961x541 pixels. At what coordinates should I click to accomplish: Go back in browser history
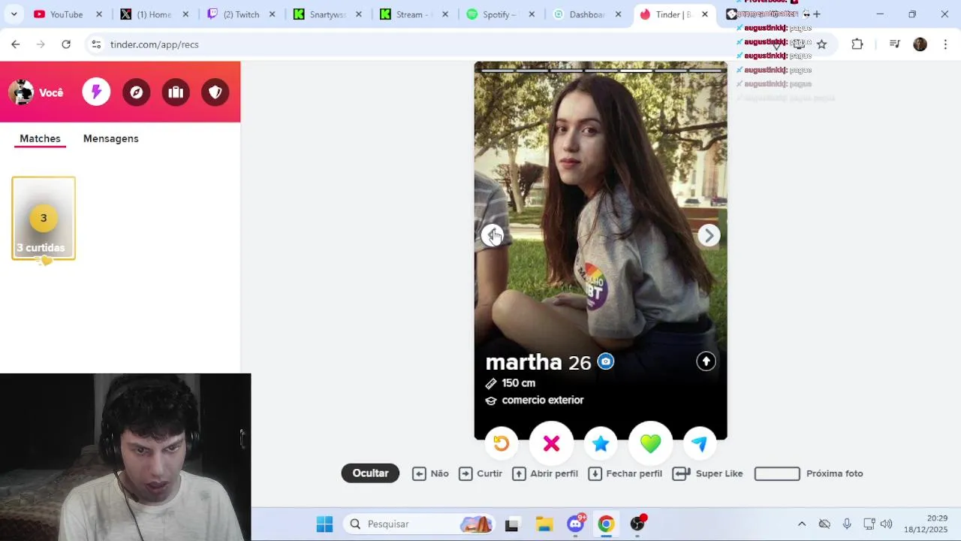pyautogui.click(x=16, y=44)
